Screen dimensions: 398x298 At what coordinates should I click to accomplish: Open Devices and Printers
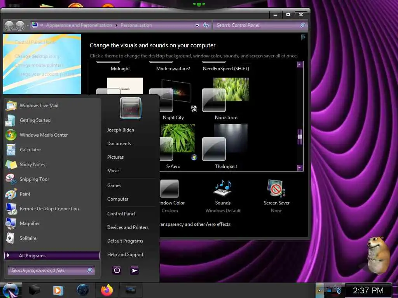(x=128, y=227)
